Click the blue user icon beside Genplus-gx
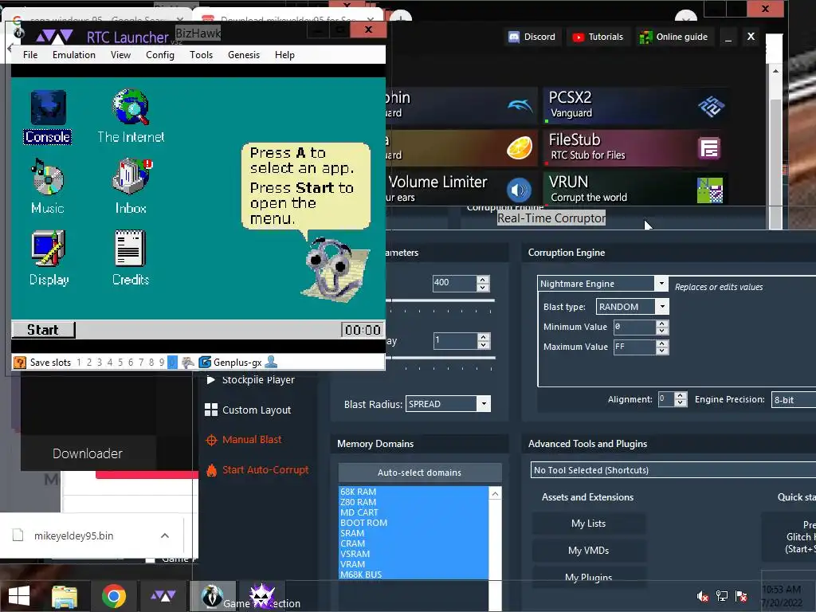 click(271, 362)
